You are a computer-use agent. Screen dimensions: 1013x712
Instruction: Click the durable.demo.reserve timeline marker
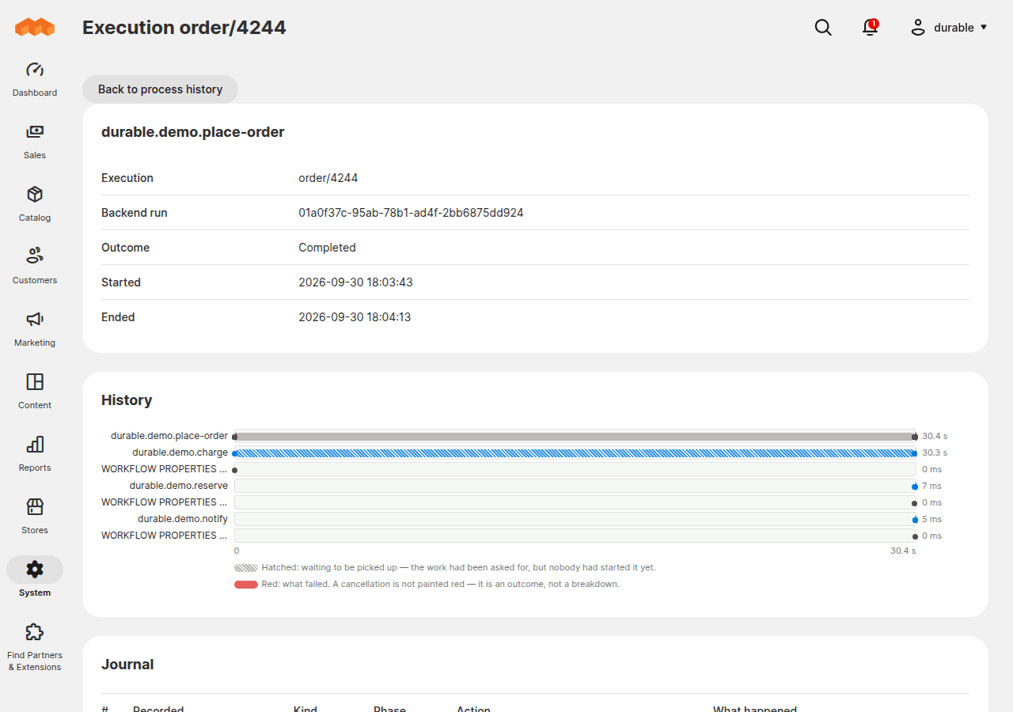pos(914,486)
